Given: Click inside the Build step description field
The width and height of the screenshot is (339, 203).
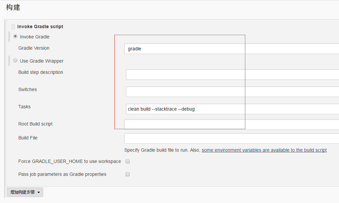Looking at the screenshot, I should [185, 74].
